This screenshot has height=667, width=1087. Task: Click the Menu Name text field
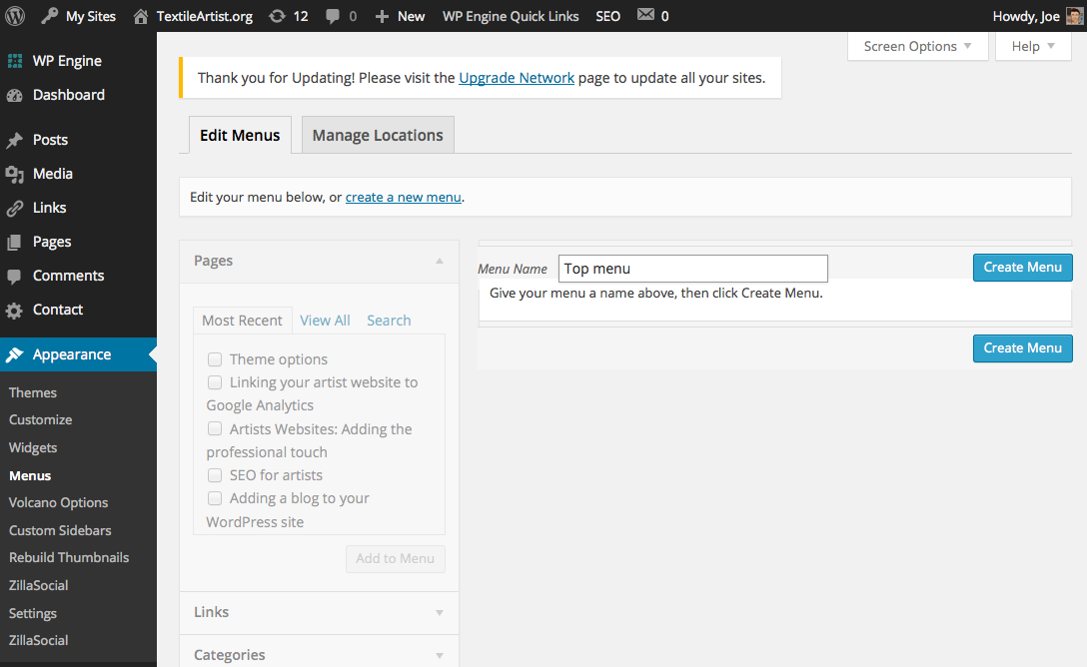click(693, 269)
